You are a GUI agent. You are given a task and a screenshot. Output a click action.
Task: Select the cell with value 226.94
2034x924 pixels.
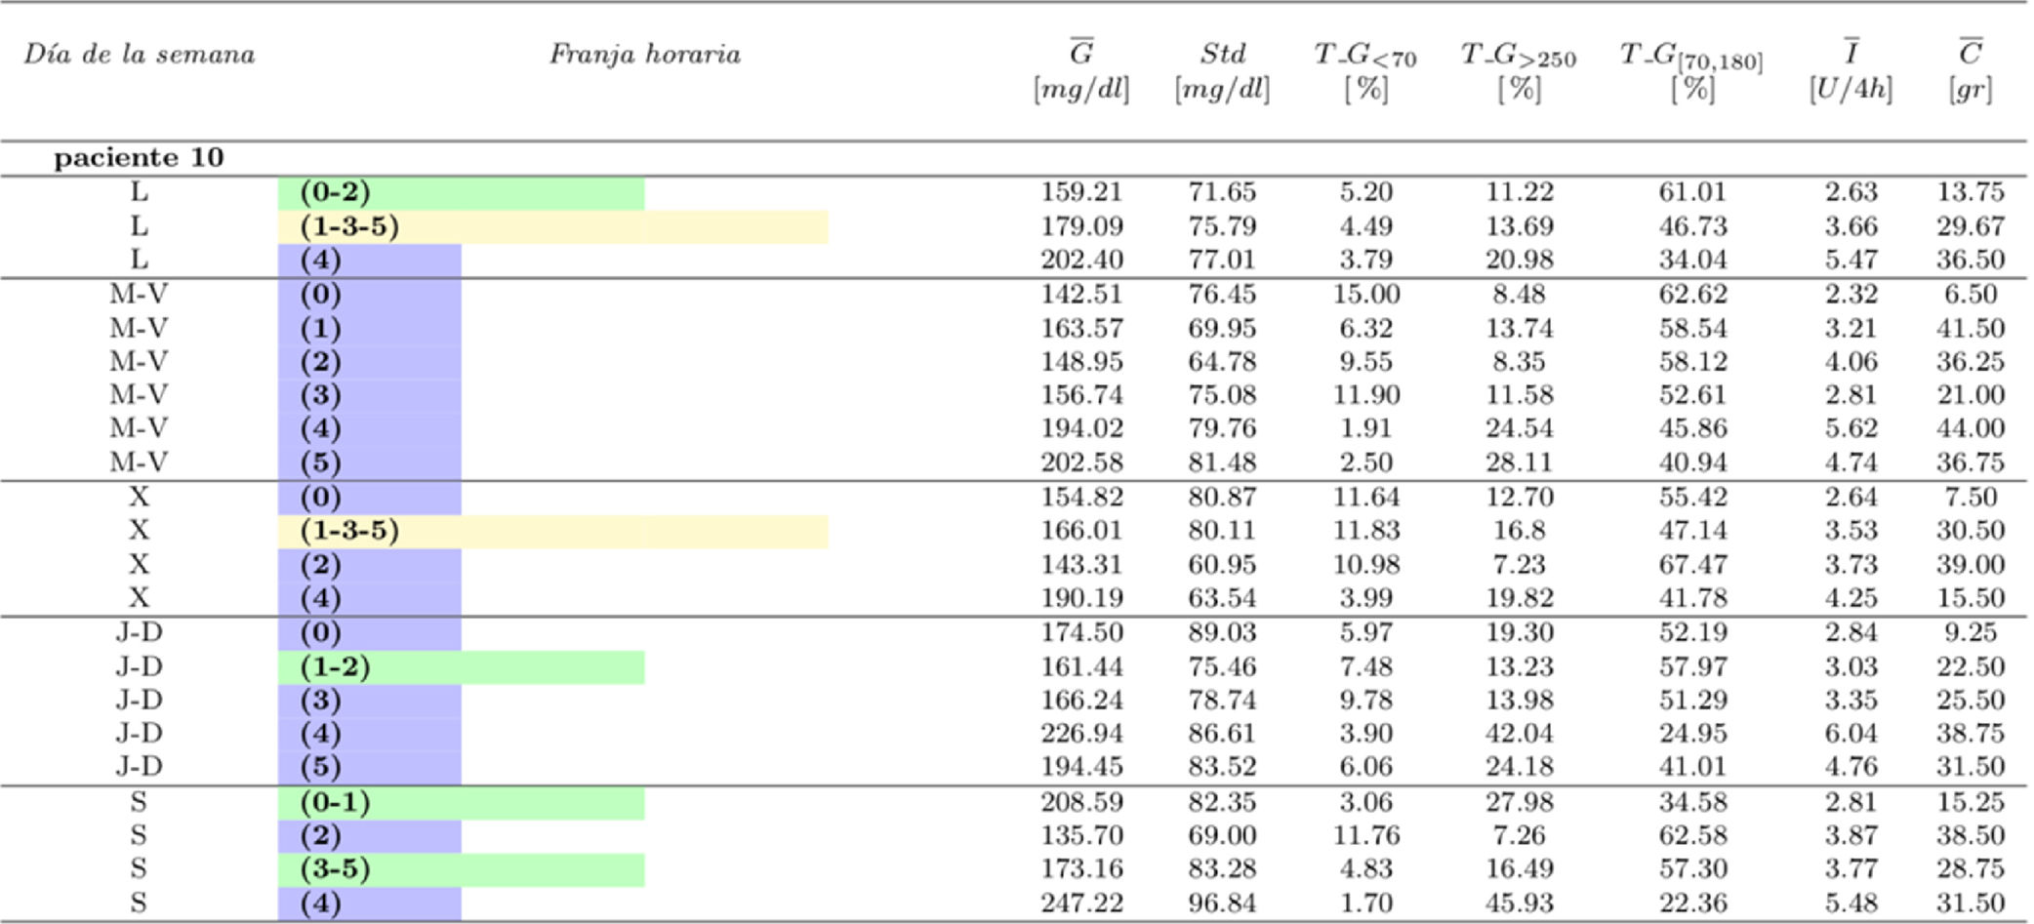1081,734
